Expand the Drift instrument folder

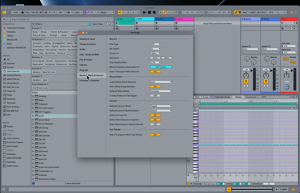[x=33, y=116]
